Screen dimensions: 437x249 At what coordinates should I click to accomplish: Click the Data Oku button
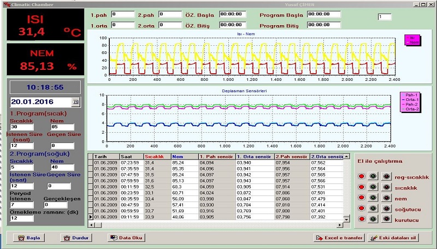(126, 238)
